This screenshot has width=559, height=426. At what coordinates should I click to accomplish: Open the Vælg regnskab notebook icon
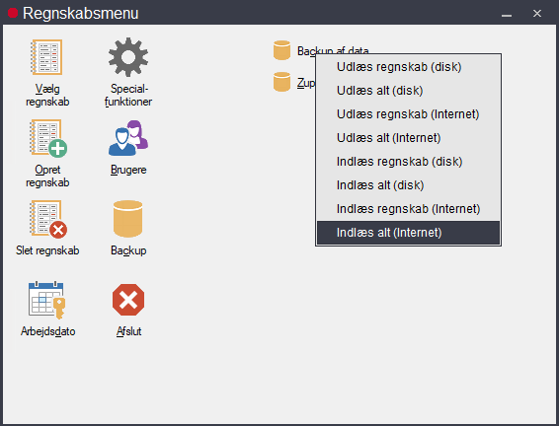[46, 57]
